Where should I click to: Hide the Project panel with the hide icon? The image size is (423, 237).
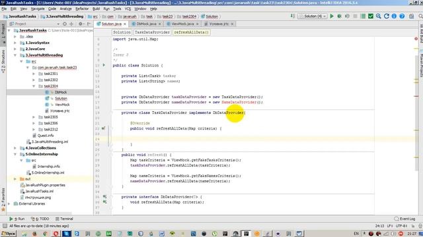pyautogui.click(x=89, y=24)
